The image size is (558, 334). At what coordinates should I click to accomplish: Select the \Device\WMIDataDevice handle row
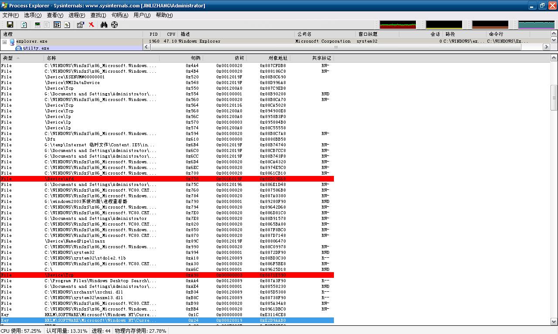(167, 83)
